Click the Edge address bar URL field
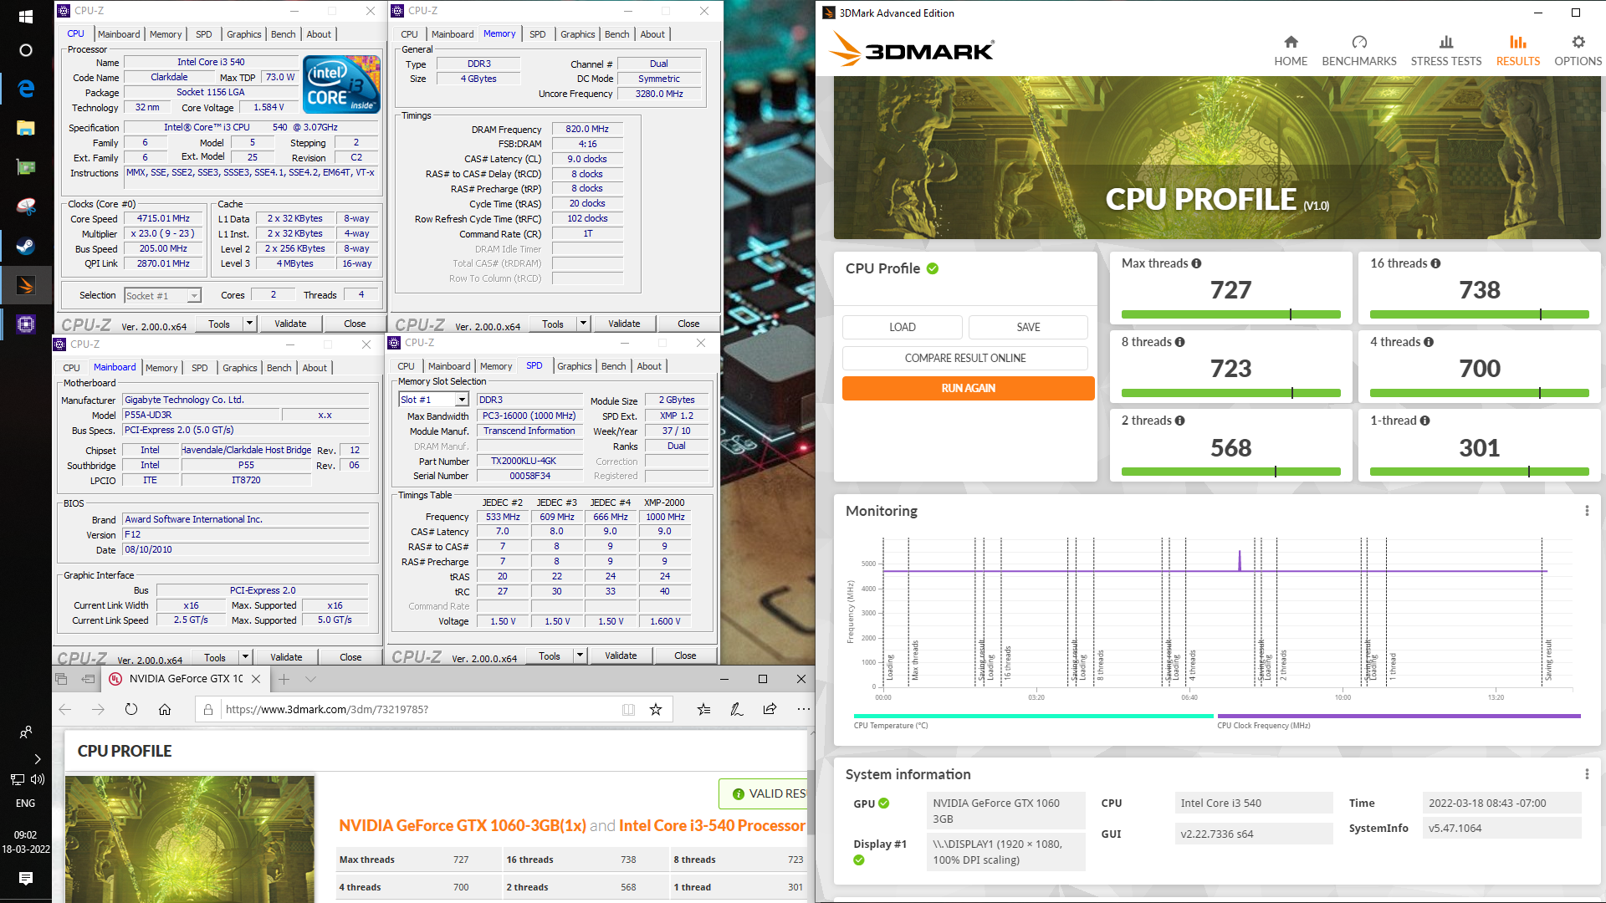This screenshot has width=1606, height=903. [418, 709]
